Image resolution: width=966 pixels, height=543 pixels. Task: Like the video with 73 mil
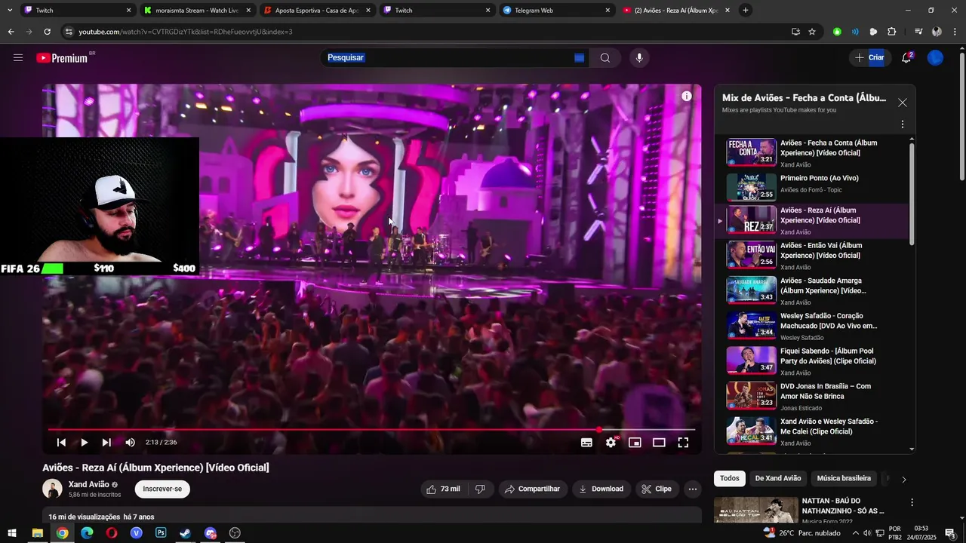443,489
